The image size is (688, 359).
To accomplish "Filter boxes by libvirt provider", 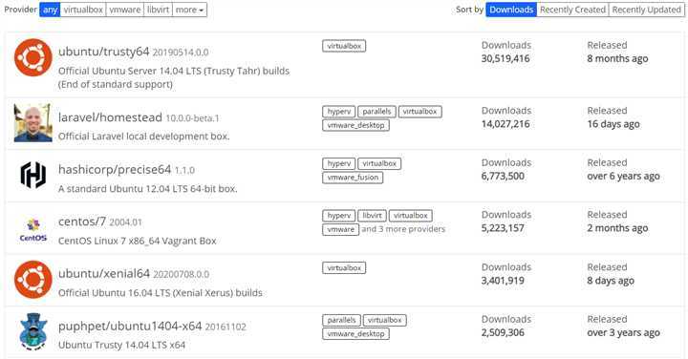I will click(158, 10).
